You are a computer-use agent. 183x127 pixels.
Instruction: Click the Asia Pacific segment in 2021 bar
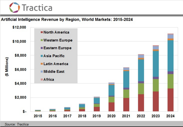[x=126, y=80]
